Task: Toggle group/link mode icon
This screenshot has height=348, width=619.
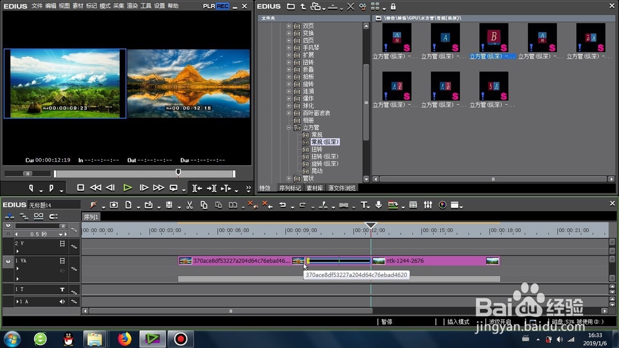Action: [38, 216]
